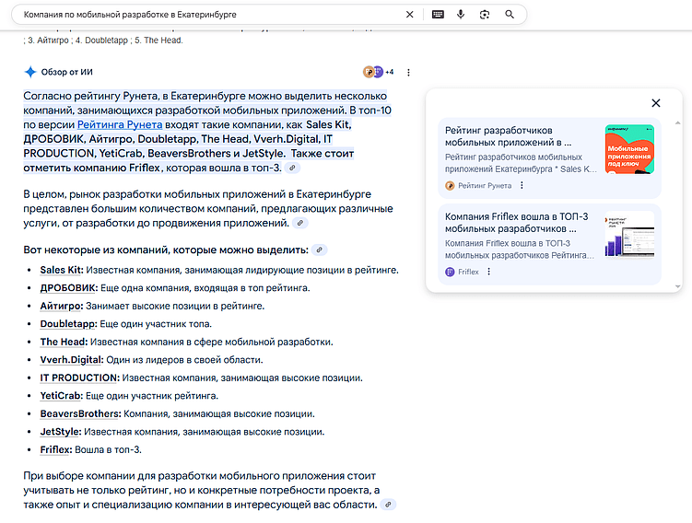
Task: Open the 'Рейтинга Рунета' hyperlink in text
Action: click(x=120, y=125)
